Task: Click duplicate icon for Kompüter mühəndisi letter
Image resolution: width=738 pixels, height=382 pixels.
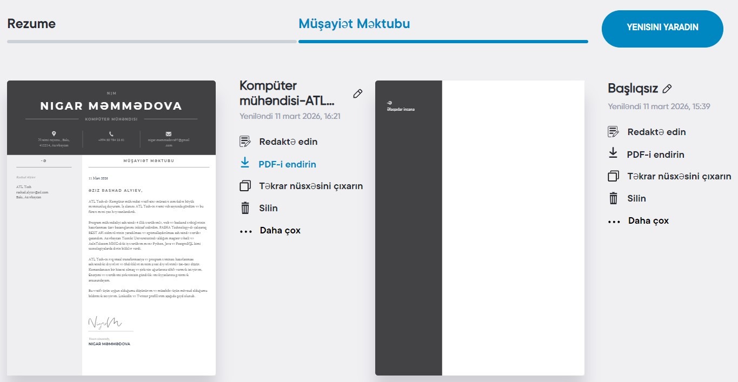Action: [x=245, y=186]
